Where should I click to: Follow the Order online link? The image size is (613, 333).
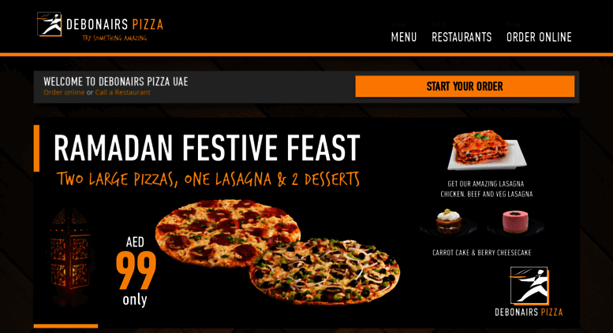click(64, 92)
